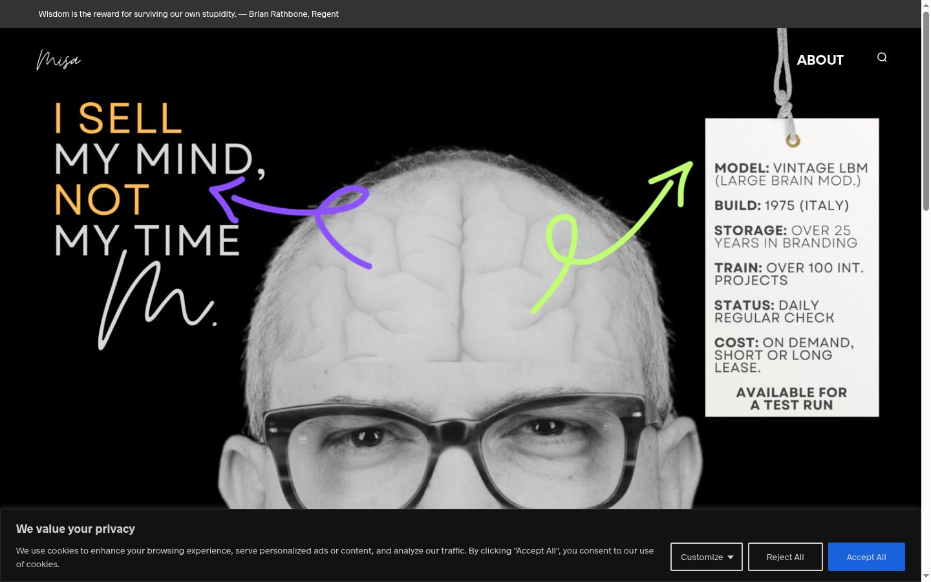
Task: Click "BUILD: 1975 (ITALY)" on the tag
Action: point(782,206)
